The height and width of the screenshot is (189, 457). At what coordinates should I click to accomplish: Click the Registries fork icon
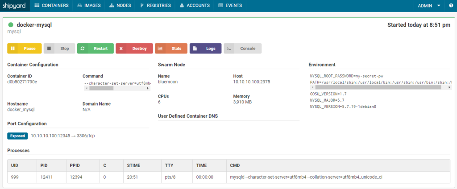point(142,5)
